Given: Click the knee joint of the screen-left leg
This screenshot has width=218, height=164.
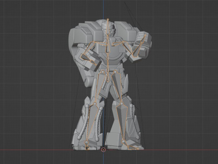Looking at the screenshot, I should pyautogui.click(x=95, y=103).
